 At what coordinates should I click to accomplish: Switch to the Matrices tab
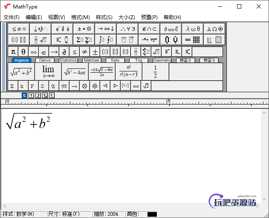pos(92,60)
